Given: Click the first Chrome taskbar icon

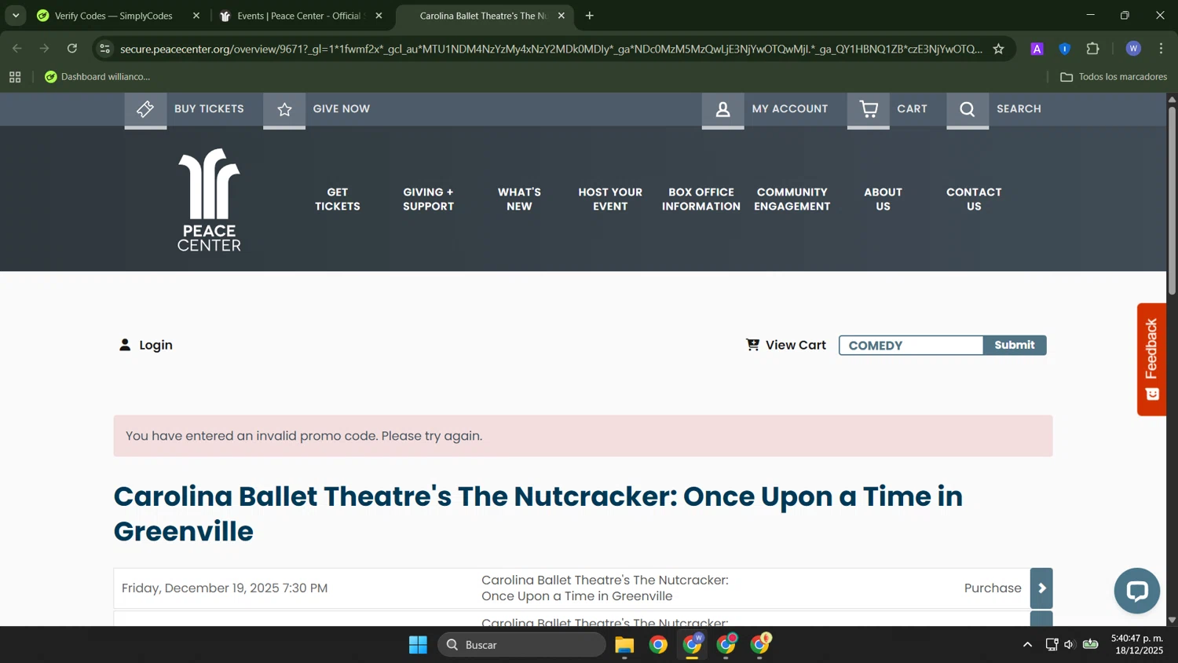Looking at the screenshot, I should [658, 645].
